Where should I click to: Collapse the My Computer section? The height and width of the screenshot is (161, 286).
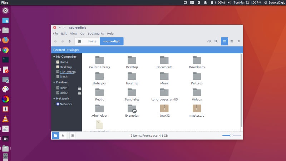click(x=54, y=57)
